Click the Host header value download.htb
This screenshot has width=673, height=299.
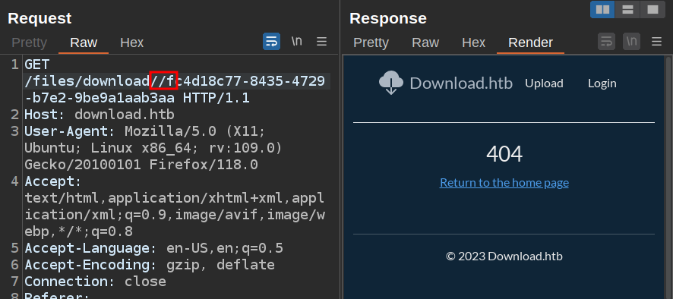tap(125, 115)
